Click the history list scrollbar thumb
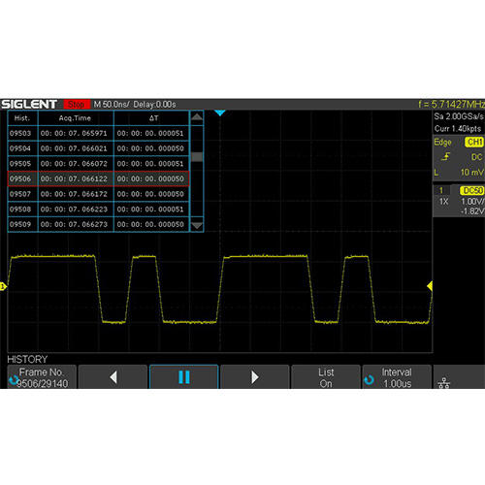 click(x=197, y=157)
